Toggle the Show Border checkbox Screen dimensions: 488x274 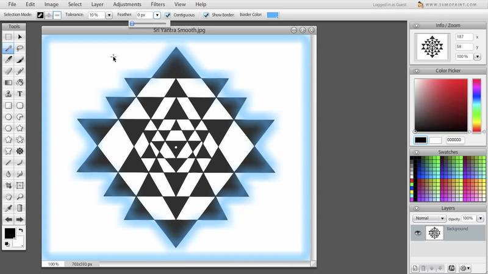pos(206,15)
